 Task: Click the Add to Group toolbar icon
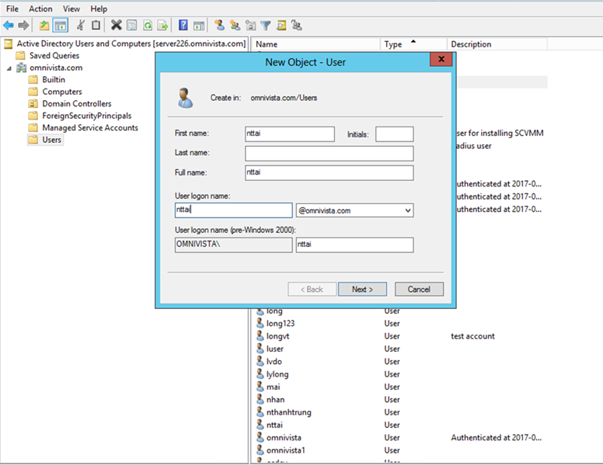pos(297,26)
